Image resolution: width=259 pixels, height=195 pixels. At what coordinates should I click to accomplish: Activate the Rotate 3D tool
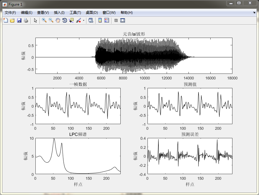(65, 20)
